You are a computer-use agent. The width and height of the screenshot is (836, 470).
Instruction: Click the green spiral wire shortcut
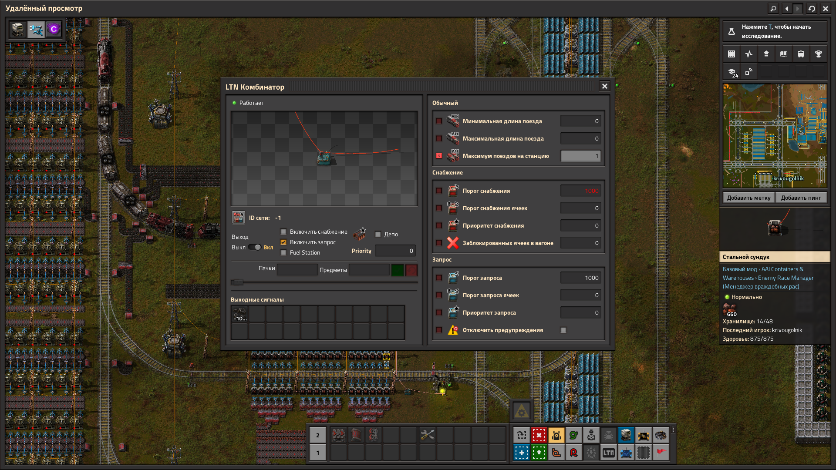point(574,435)
